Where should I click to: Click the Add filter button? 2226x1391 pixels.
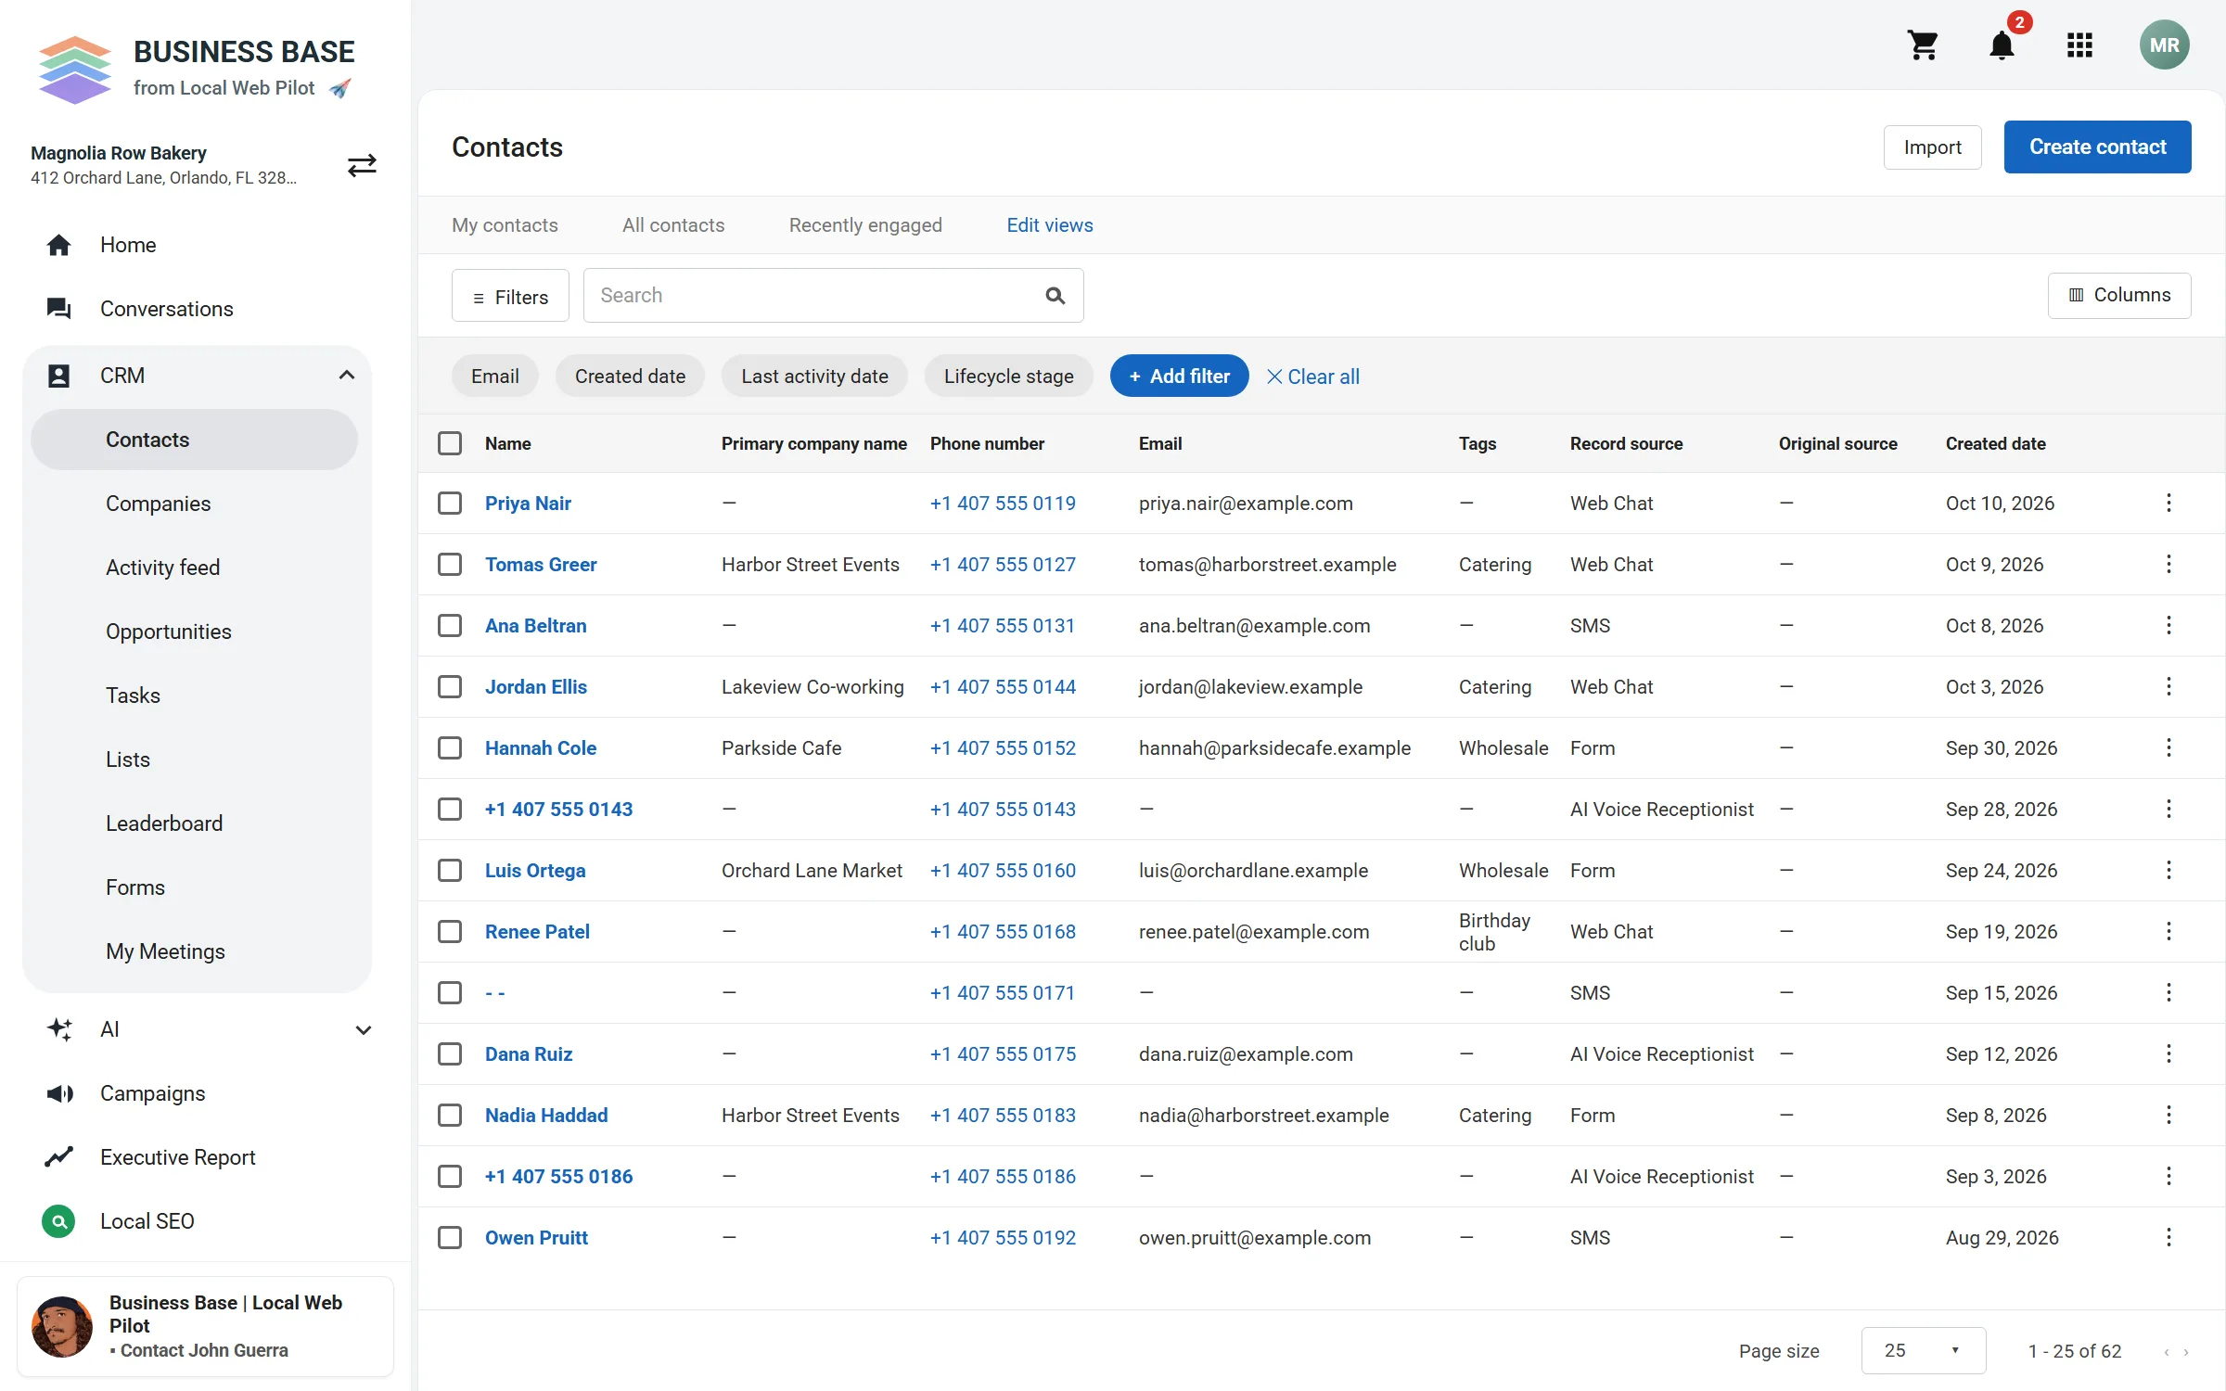[1179, 376]
